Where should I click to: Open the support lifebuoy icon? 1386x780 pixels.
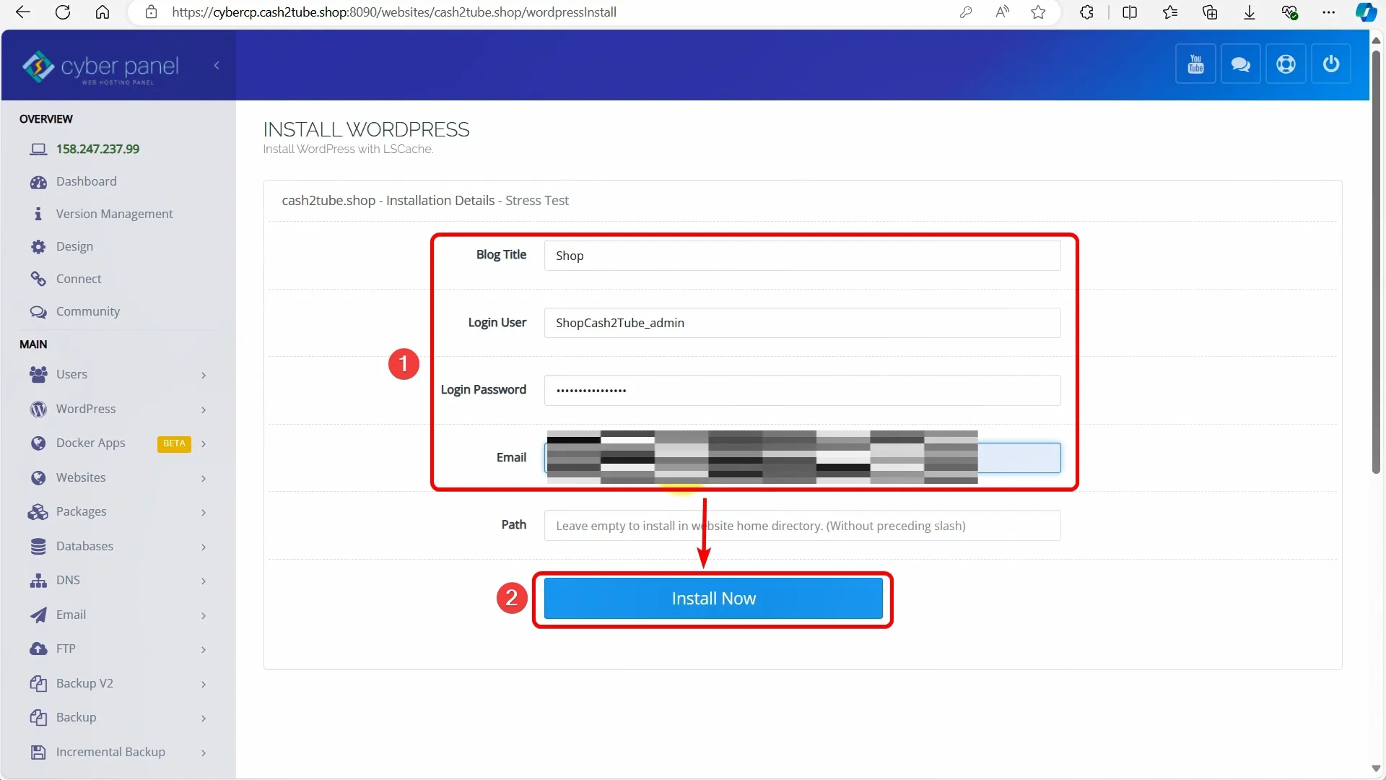(1286, 64)
